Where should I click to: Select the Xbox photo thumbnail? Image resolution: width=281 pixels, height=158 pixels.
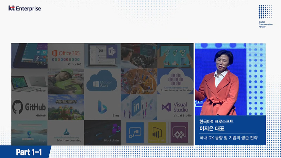tap(66, 81)
